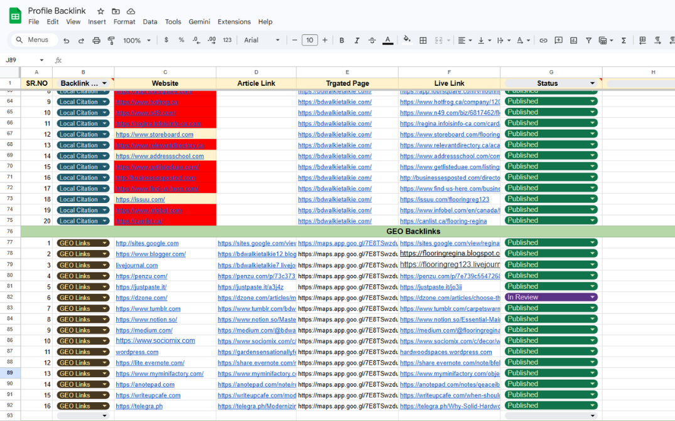
Task: Open the https://www.storeboard.com website link
Action: 154,134
